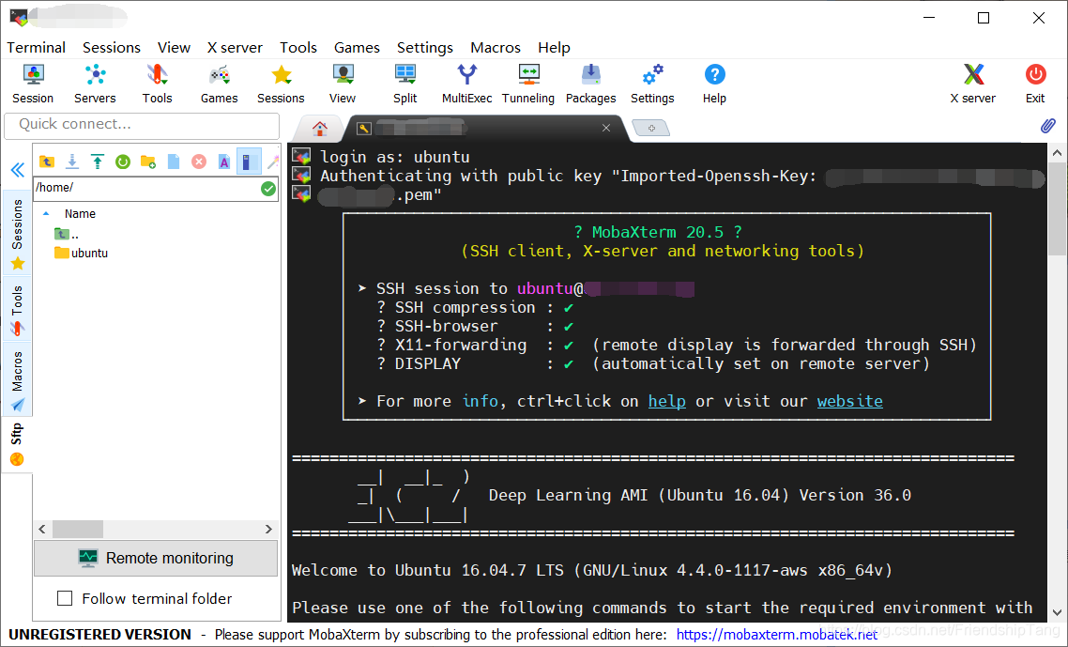
Task: Open the Help toolbar button
Action: [x=714, y=84]
